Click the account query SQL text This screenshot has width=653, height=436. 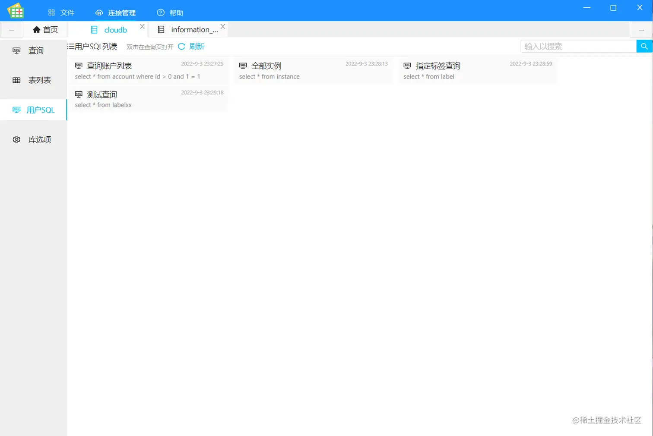point(137,77)
